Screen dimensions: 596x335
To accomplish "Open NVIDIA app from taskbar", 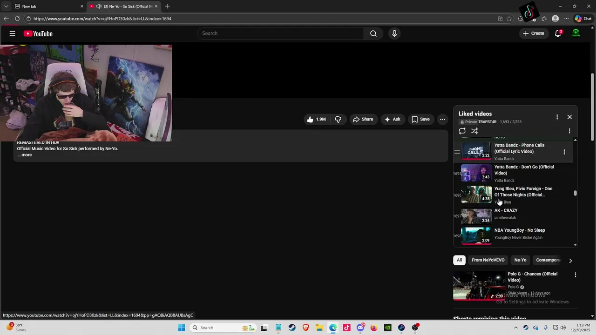I will click(387, 328).
